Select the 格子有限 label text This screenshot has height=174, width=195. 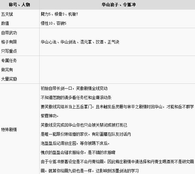(9, 42)
